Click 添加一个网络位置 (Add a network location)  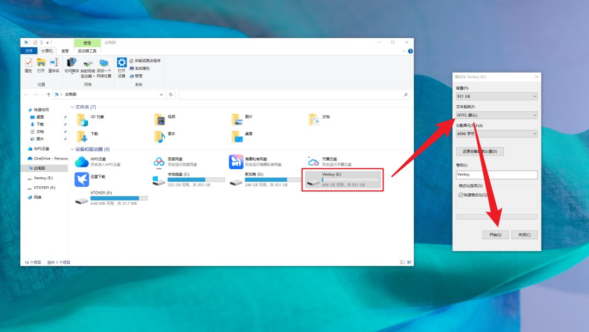(x=104, y=68)
